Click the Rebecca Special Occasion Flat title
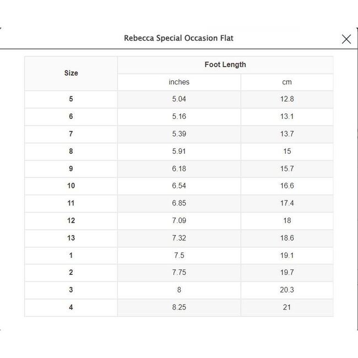358x358 pixels. click(x=178, y=39)
